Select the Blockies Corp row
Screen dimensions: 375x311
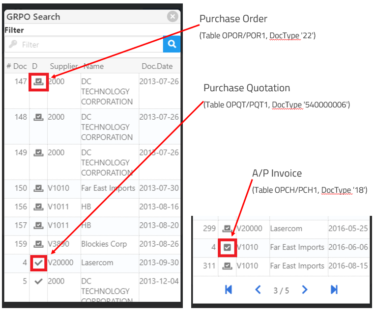pyautogui.click(x=104, y=244)
